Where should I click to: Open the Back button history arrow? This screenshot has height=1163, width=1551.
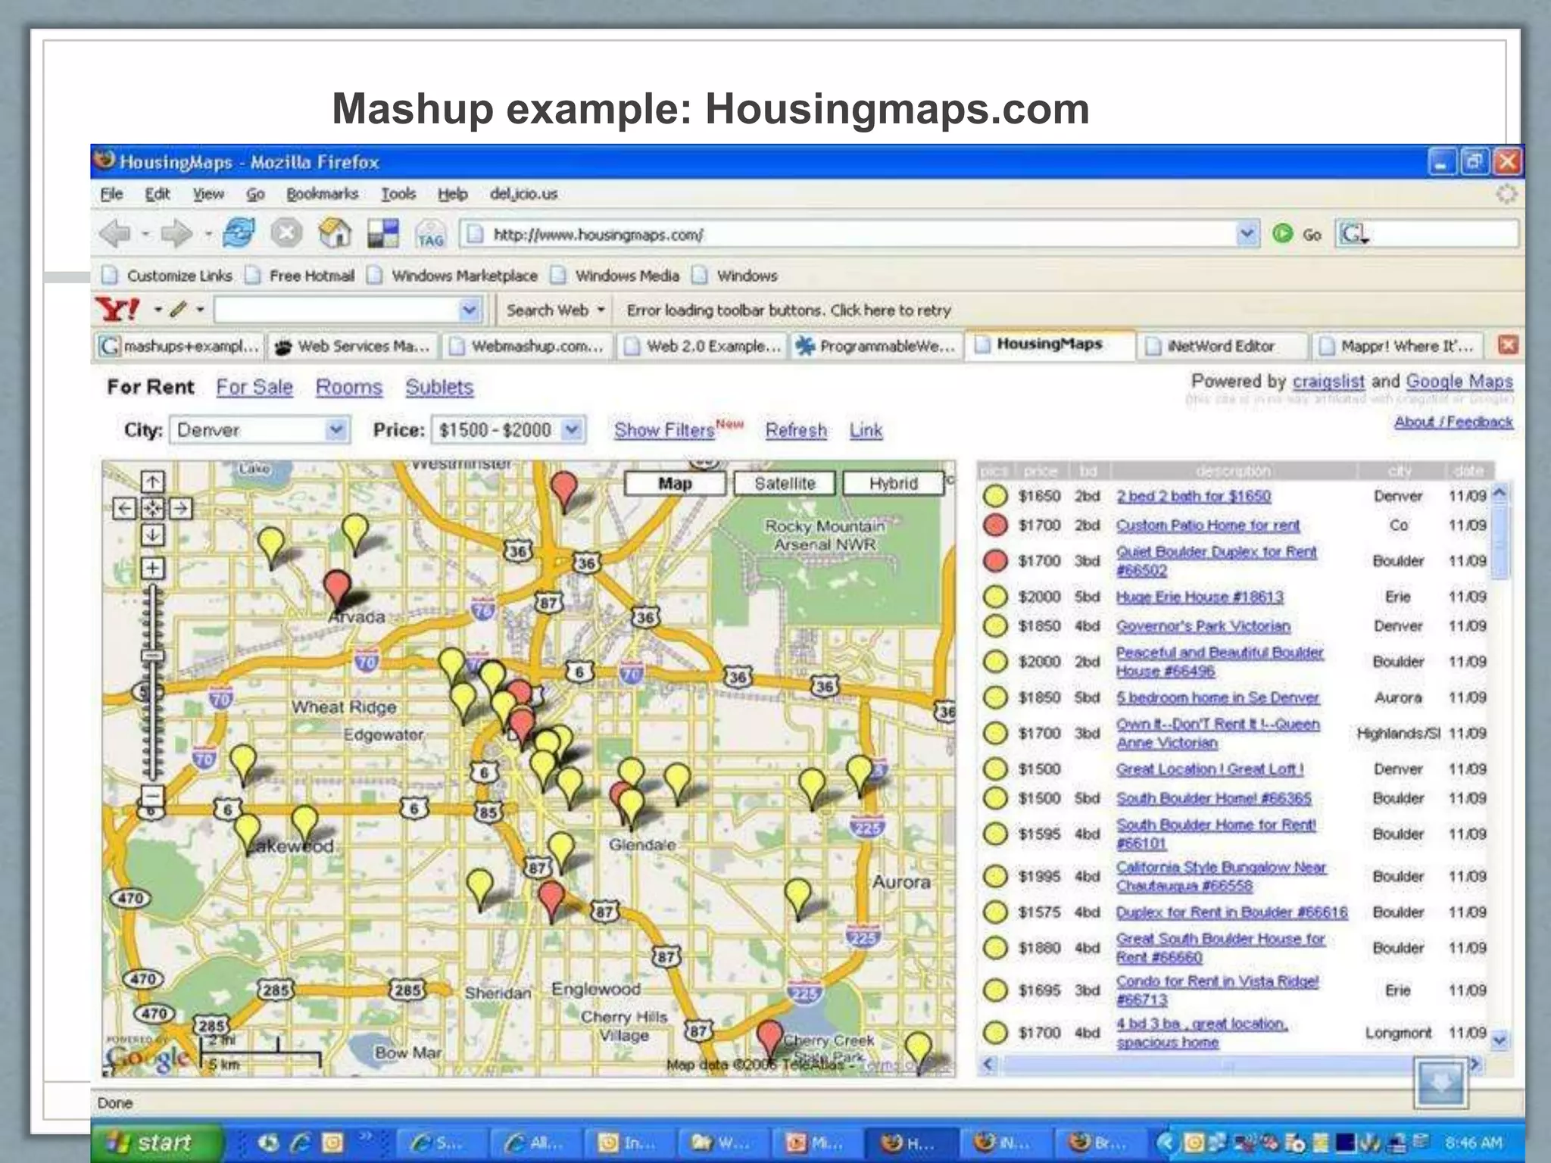[145, 235]
